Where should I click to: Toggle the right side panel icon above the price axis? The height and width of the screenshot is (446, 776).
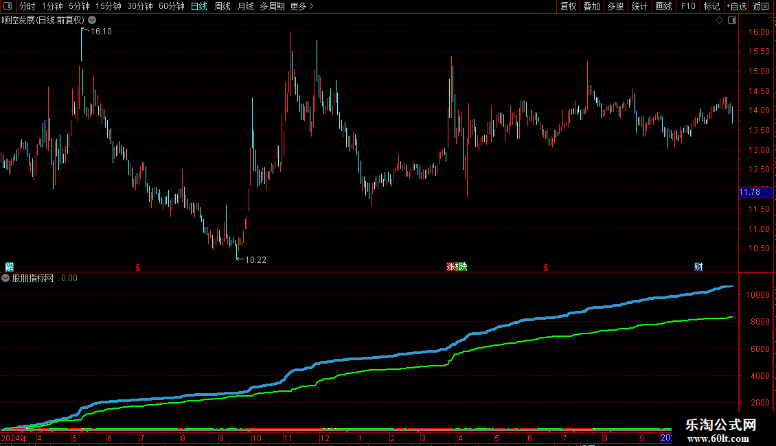732,21
